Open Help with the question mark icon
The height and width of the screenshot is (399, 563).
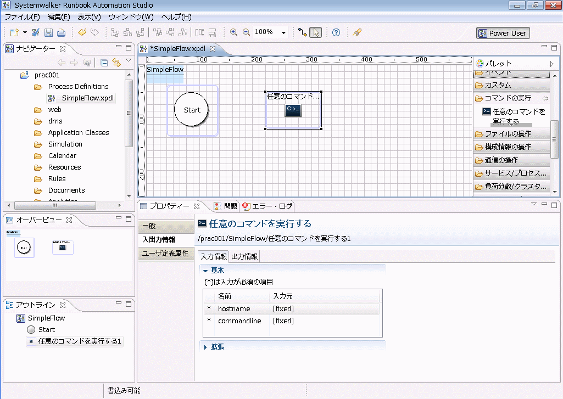tap(336, 32)
